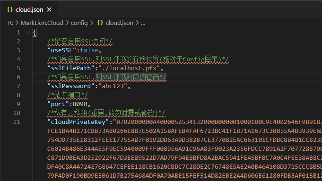
Task: Open the R: drive breadcrumb
Action: (10, 23)
